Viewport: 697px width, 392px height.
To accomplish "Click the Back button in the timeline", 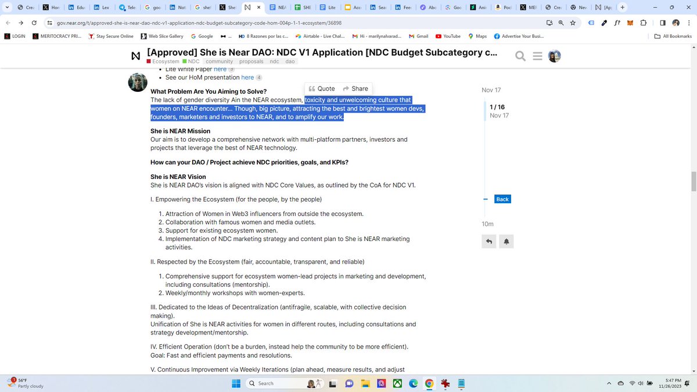I will click(502, 199).
